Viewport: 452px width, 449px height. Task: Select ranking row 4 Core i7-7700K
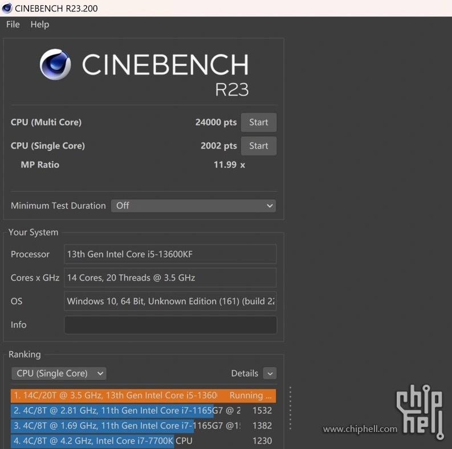click(x=143, y=441)
